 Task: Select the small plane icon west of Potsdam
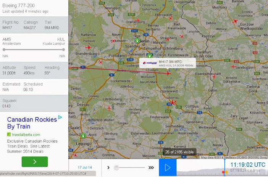(x=100, y=62)
